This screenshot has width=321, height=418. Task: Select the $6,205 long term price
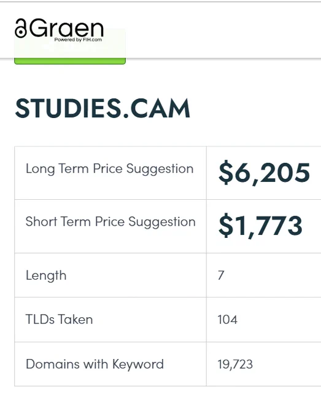click(x=264, y=173)
